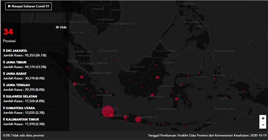This screenshot has width=268, height=140.
Task: Click the location pin beside SUMATERA UTARA
Action: point(4,108)
